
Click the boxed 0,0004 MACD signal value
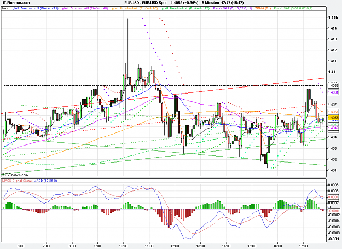click(333, 197)
